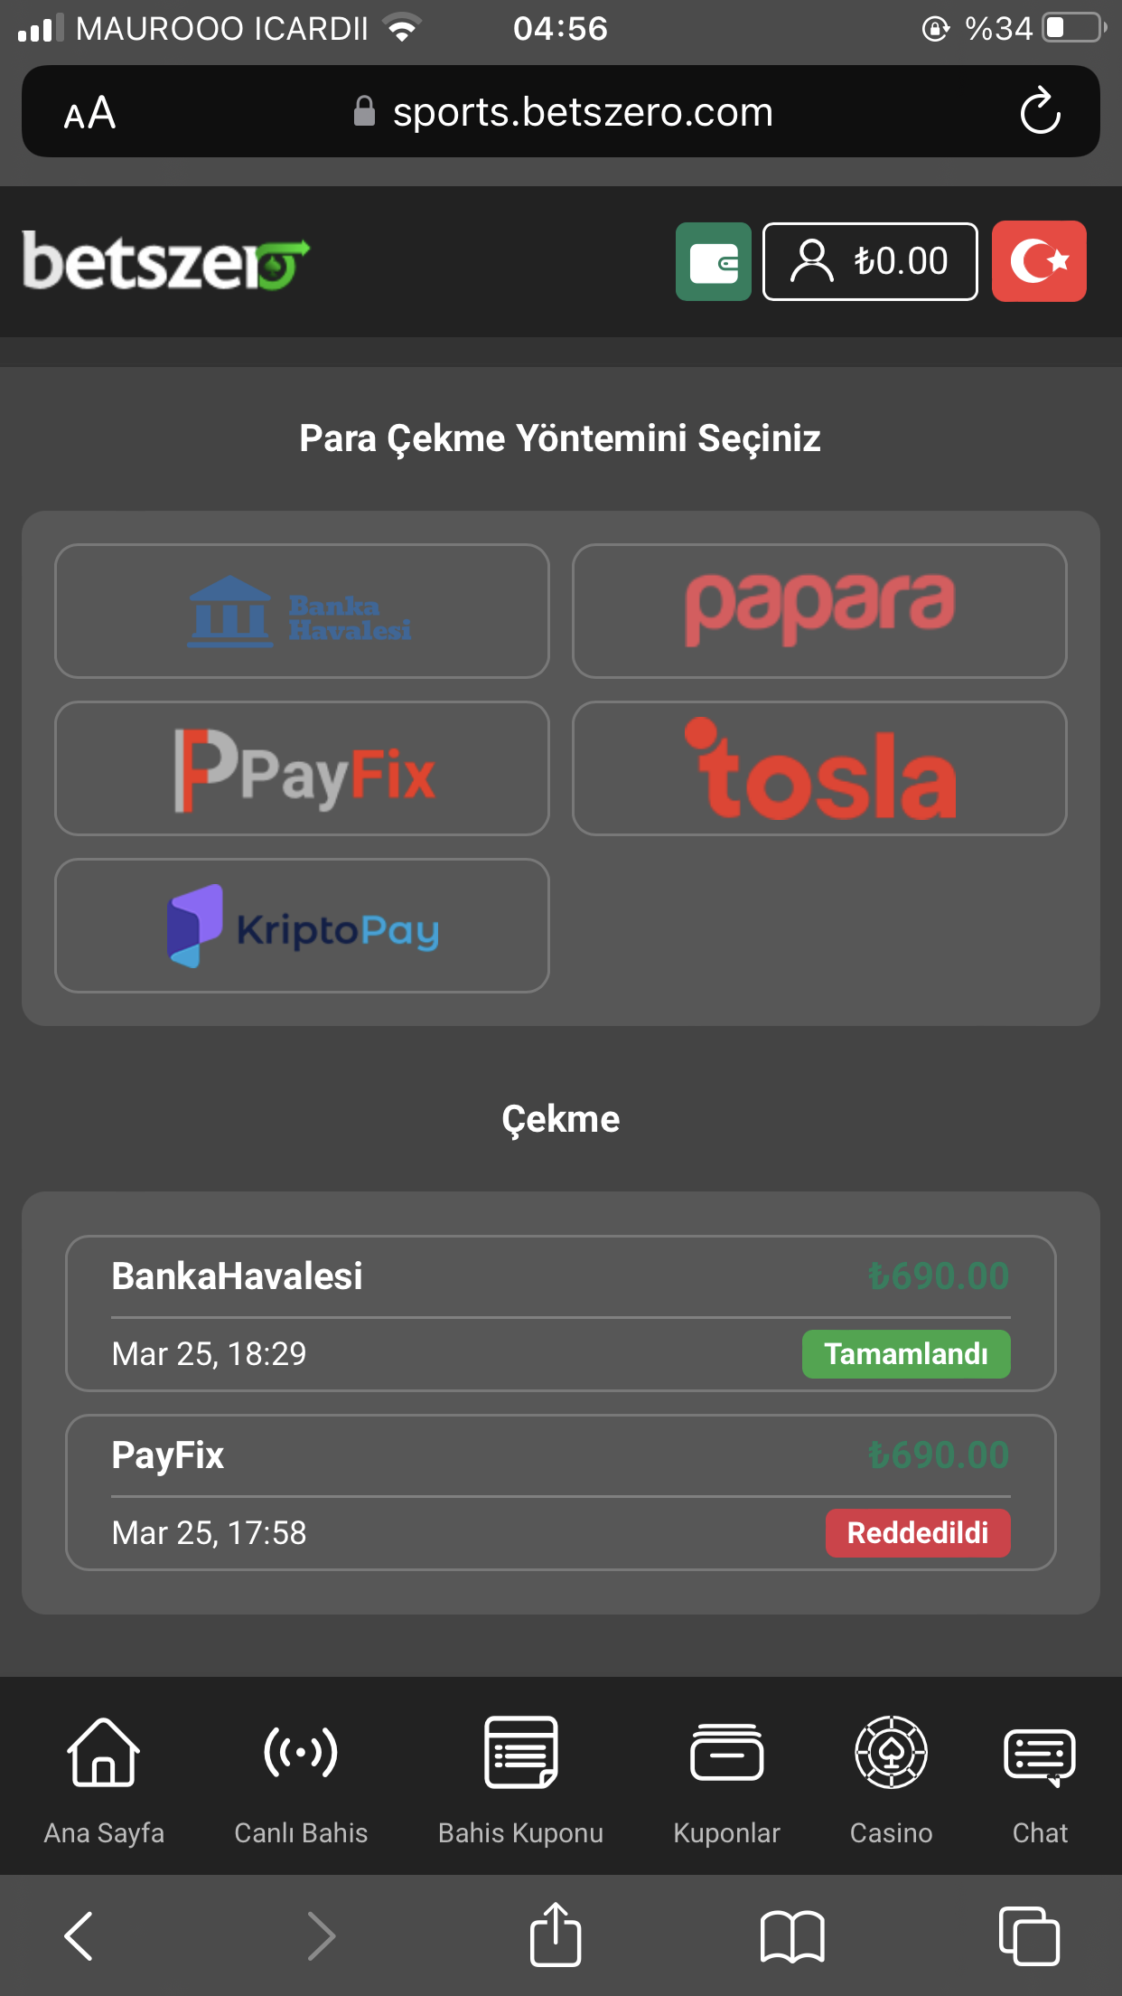Open Safari AA text size menu
The image size is (1122, 1996).
click(89, 113)
